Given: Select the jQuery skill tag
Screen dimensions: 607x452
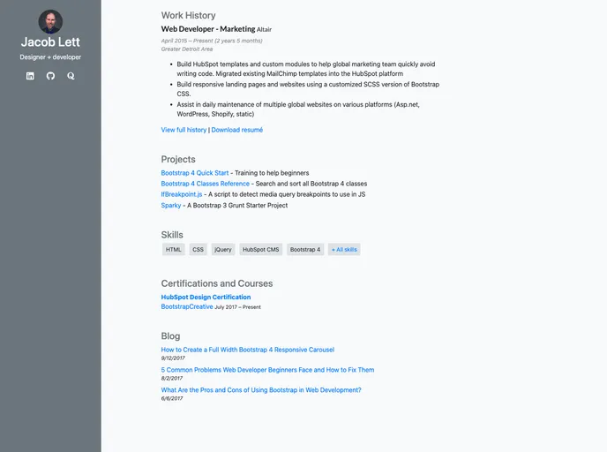Looking at the screenshot, I should coord(223,250).
